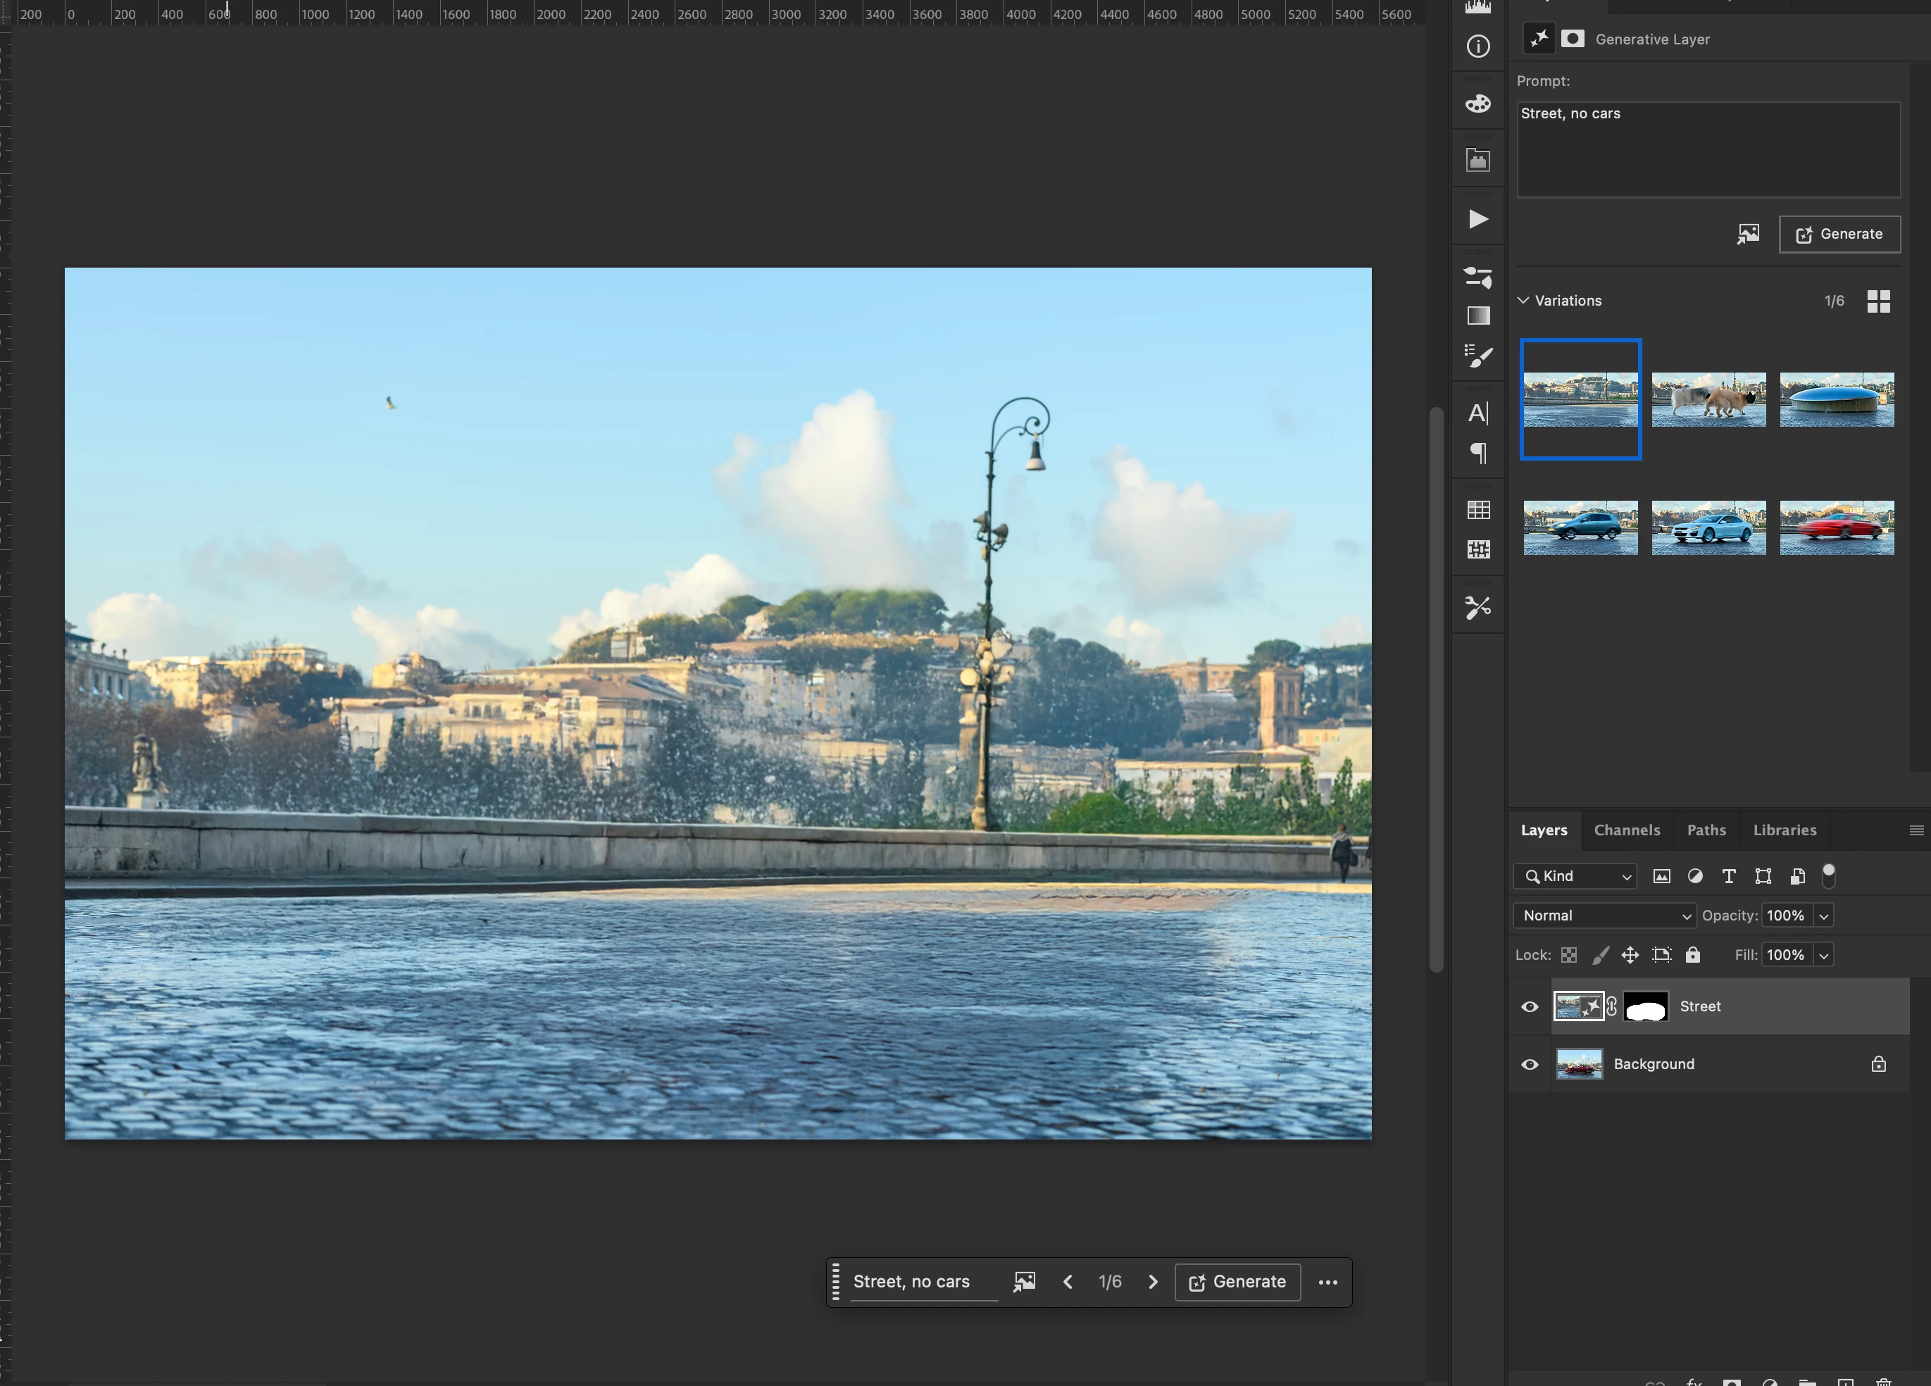Open the Paragraph panel icon
This screenshot has height=1386, width=1931.
1478,453
